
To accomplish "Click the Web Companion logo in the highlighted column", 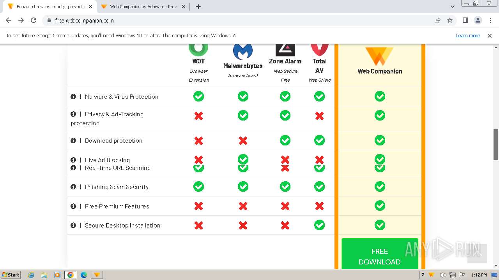I will pos(380,56).
